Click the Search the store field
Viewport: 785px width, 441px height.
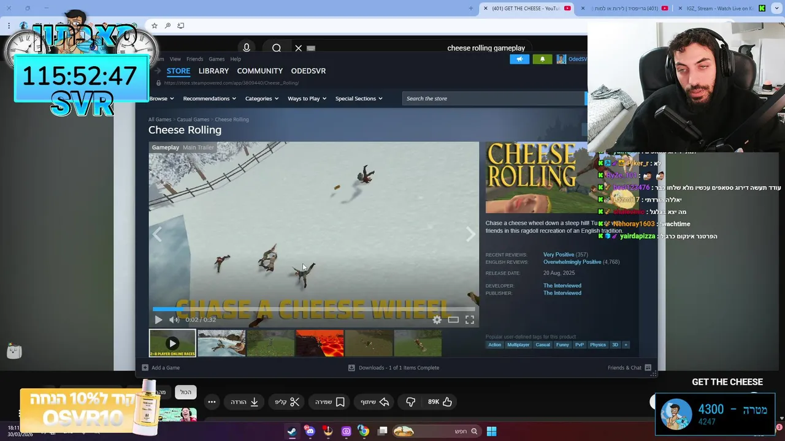coord(494,99)
